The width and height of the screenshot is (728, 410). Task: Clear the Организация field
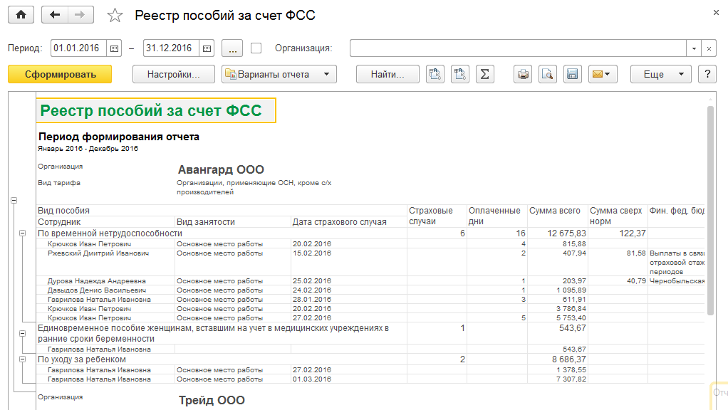pos(709,48)
